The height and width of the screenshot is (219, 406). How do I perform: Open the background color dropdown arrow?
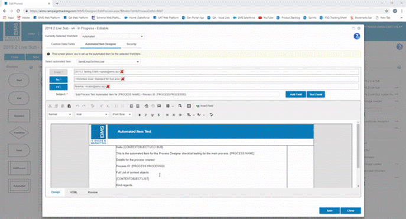(194, 115)
